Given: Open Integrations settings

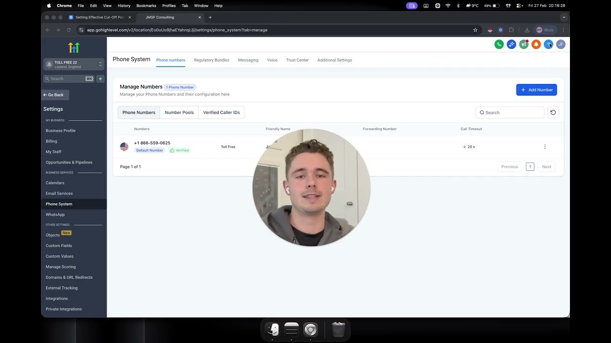Looking at the screenshot, I should tap(57, 298).
